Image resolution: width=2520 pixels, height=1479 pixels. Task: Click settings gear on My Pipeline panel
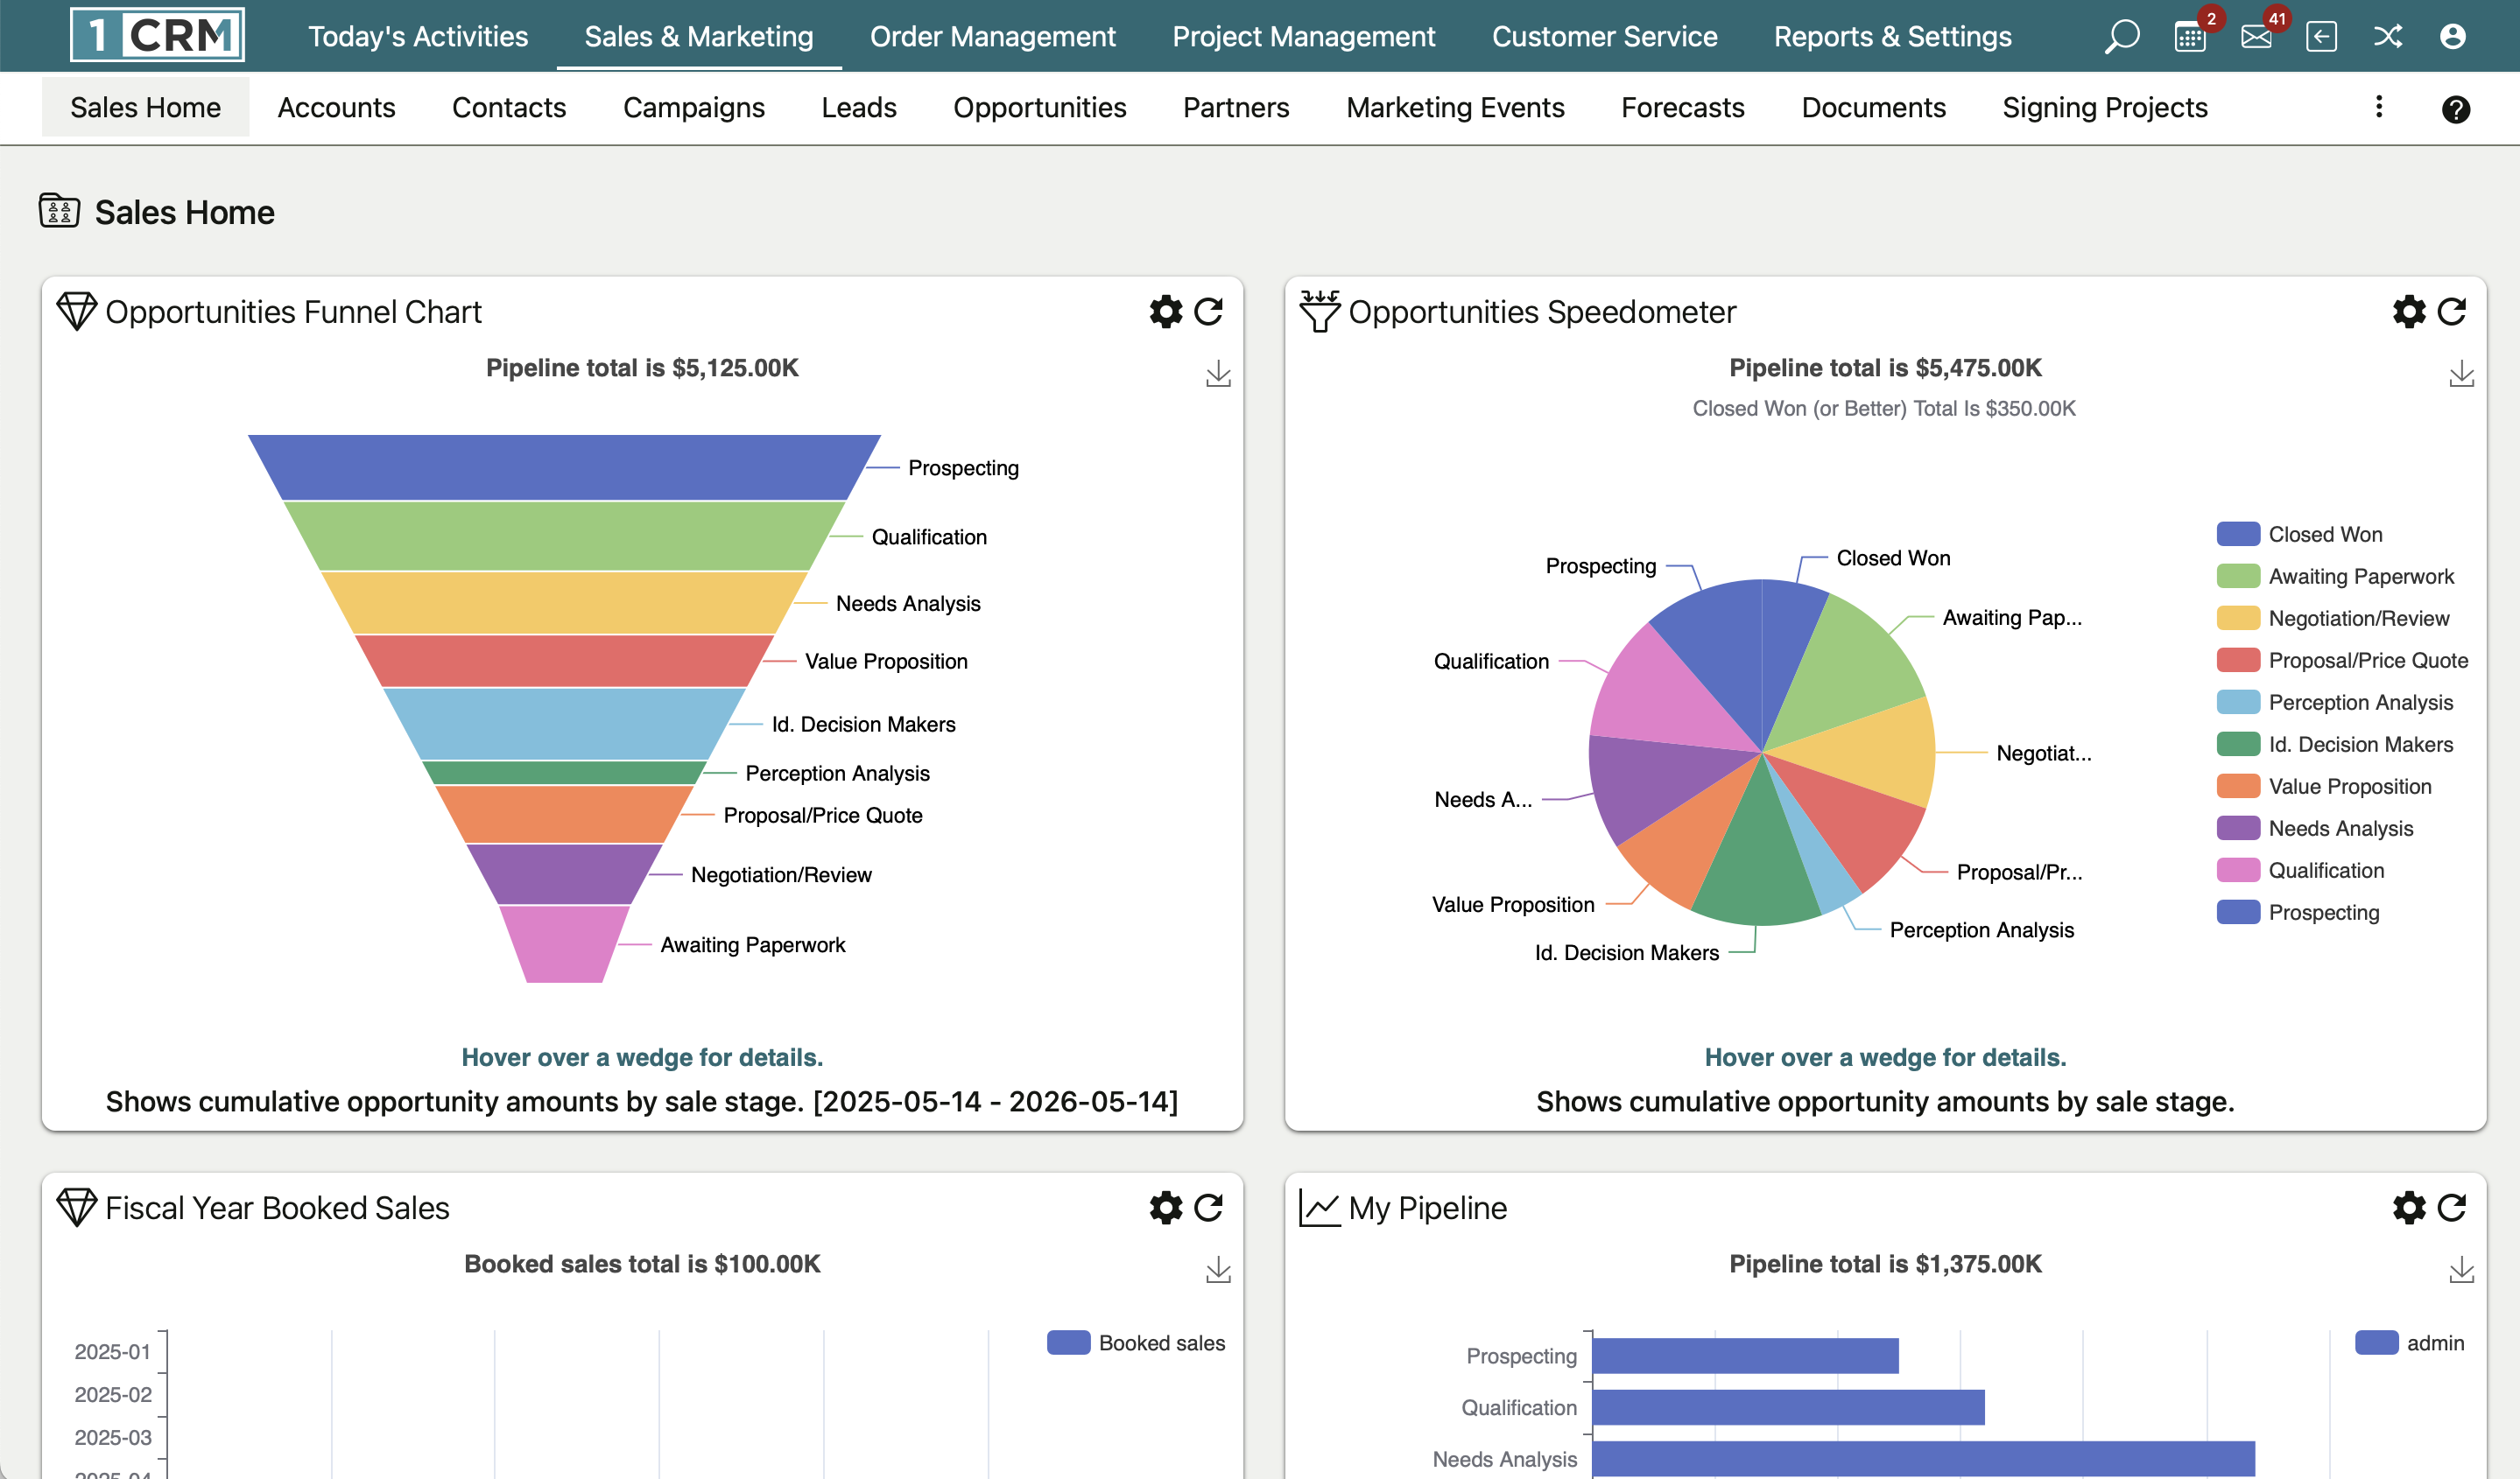click(x=2409, y=1209)
